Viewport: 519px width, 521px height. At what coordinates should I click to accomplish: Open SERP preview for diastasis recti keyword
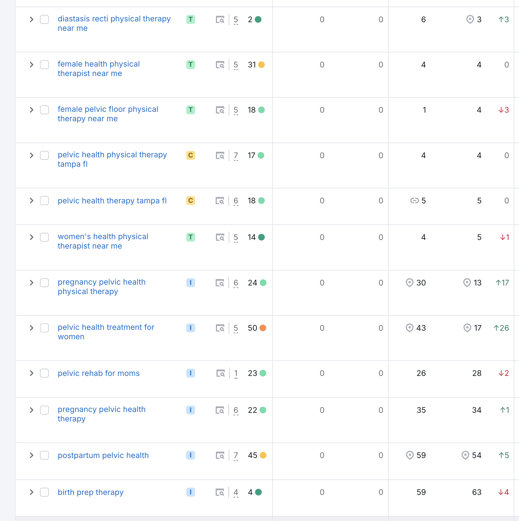point(220,20)
